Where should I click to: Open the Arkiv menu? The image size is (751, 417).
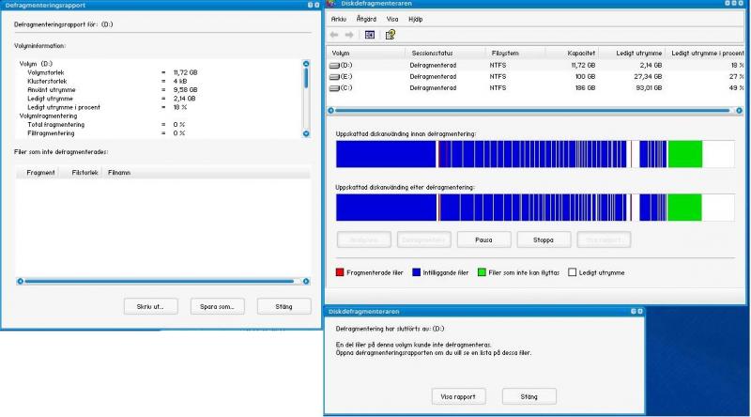coord(339,19)
